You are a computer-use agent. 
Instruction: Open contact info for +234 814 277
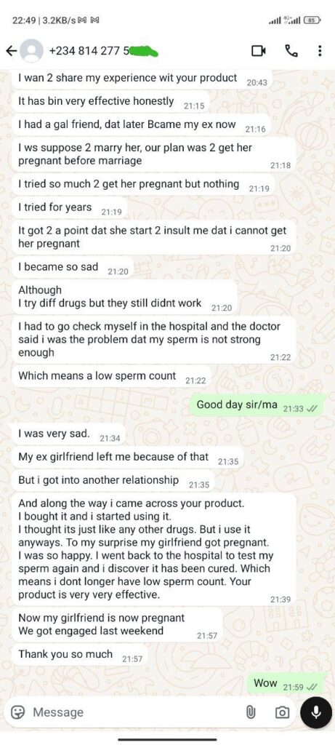(x=103, y=51)
